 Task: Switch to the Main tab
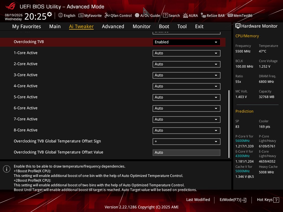(55, 26)
